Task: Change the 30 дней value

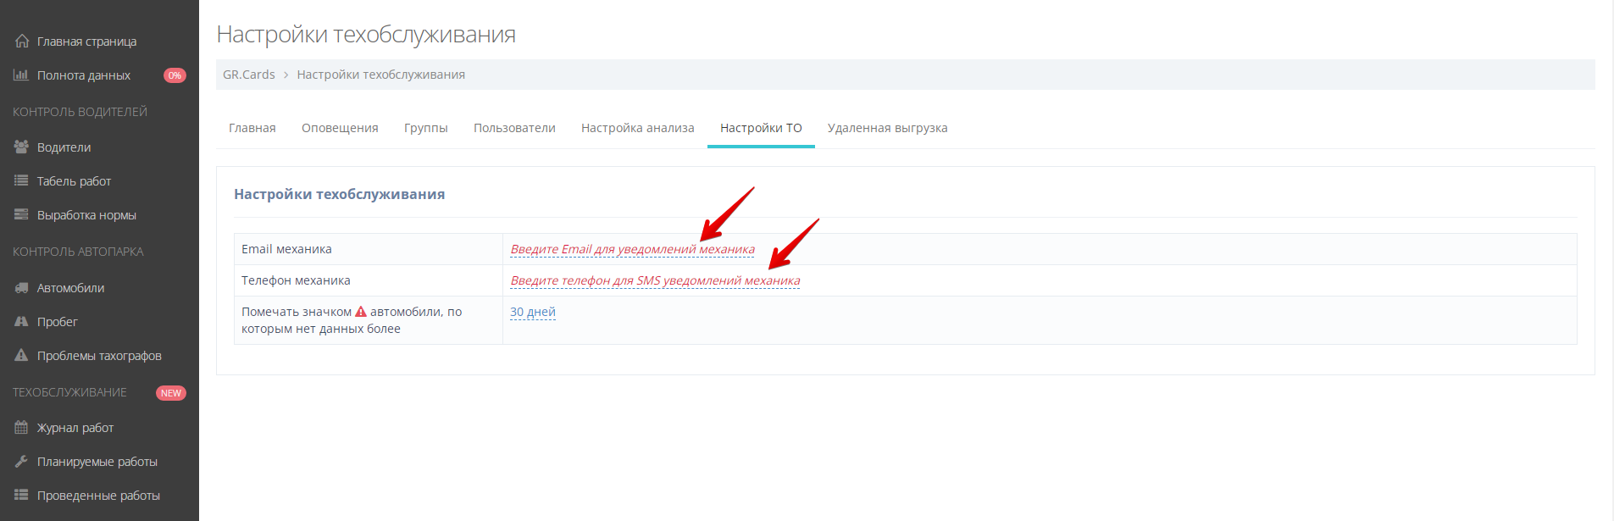Action: point(533,312)
